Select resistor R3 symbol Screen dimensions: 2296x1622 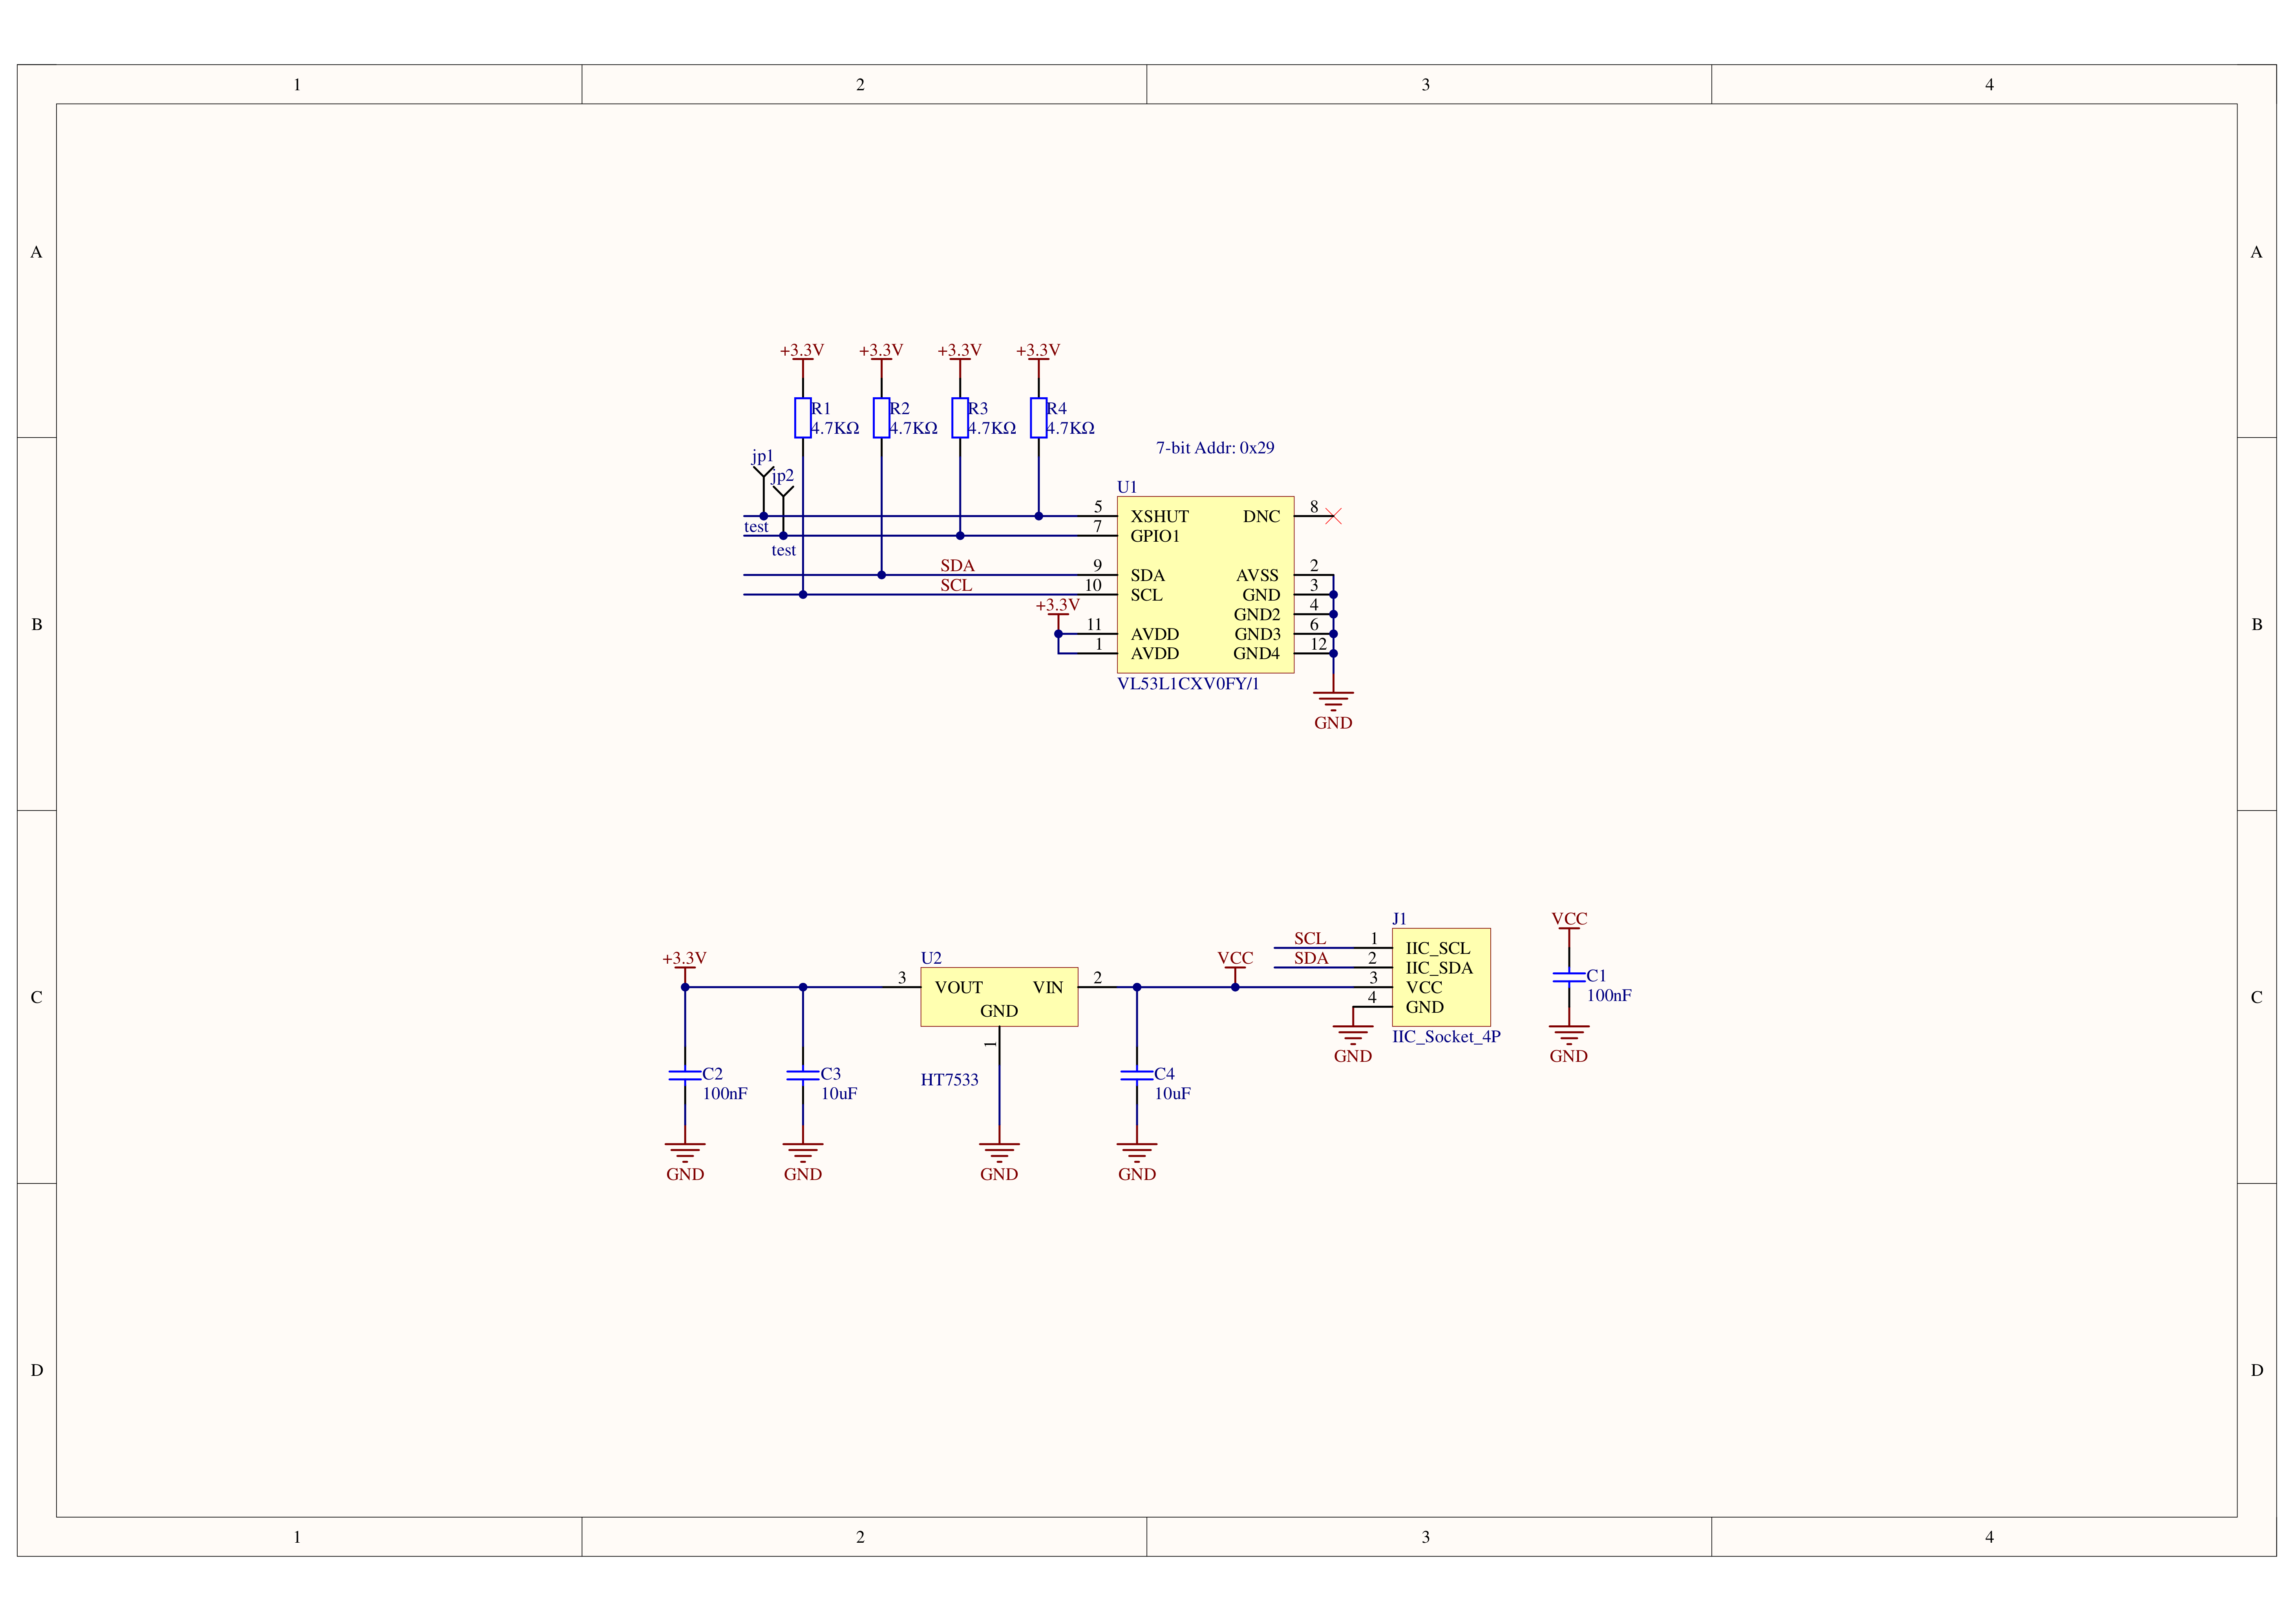(960, 418)
